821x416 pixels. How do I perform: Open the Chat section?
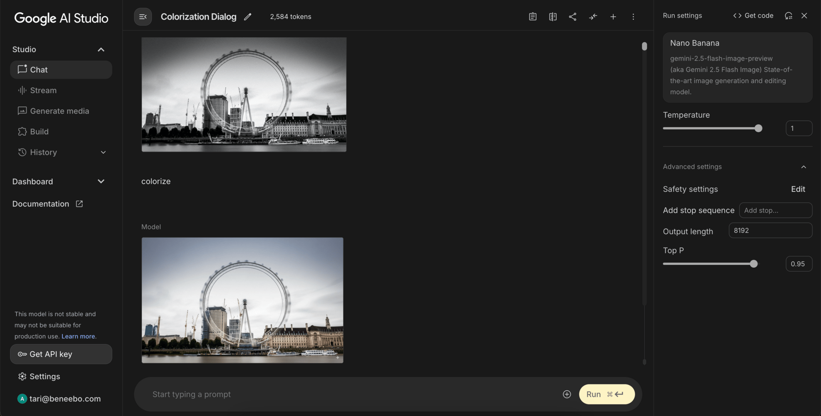(x=61, y=70)
